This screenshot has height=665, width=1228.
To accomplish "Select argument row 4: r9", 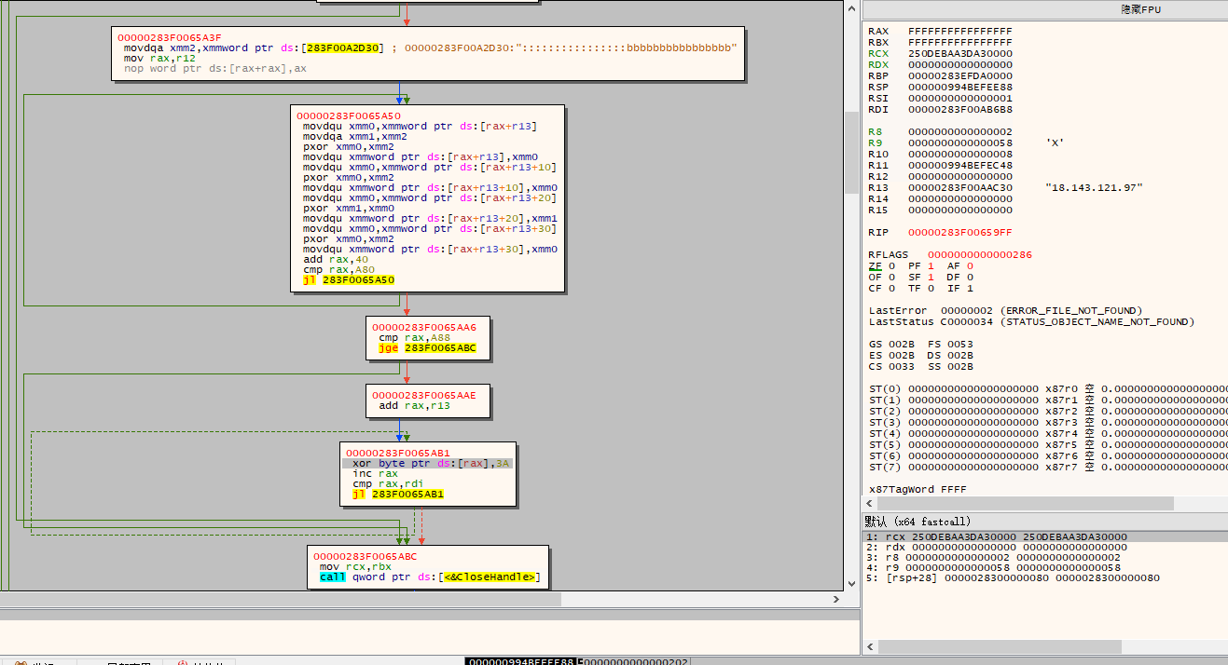I will coord(1044,567).
